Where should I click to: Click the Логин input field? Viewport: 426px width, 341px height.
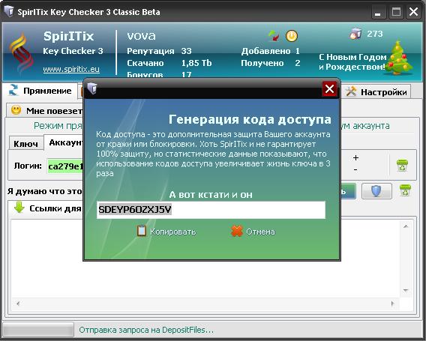coord(65,166)
